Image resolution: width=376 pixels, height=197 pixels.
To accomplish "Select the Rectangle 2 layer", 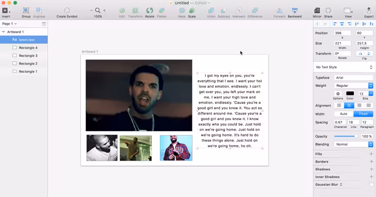I will pyautogui.click(x=24, y=64).
